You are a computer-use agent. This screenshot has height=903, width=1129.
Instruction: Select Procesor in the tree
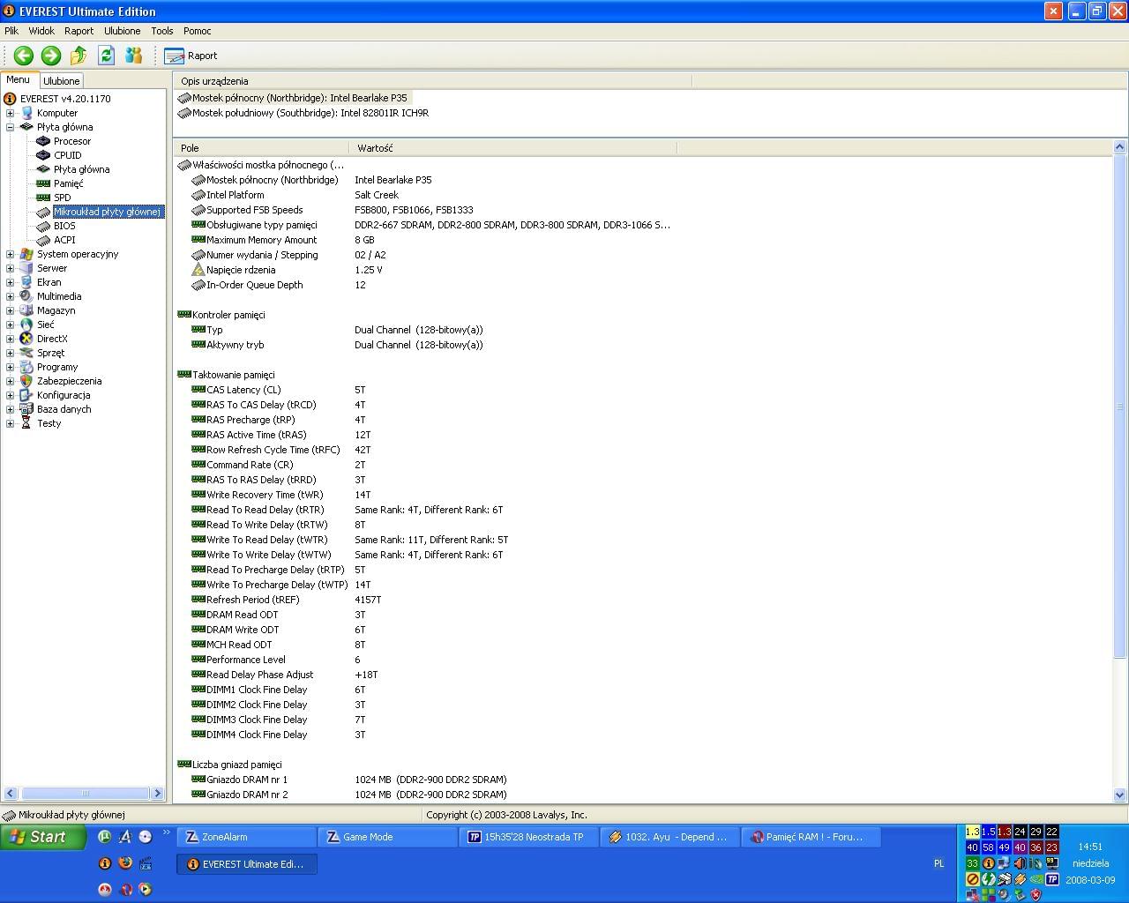[x=72, y=141]
